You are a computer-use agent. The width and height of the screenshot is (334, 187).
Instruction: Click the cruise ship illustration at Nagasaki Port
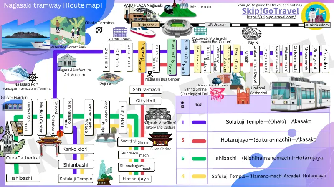(x=15, y=73)
